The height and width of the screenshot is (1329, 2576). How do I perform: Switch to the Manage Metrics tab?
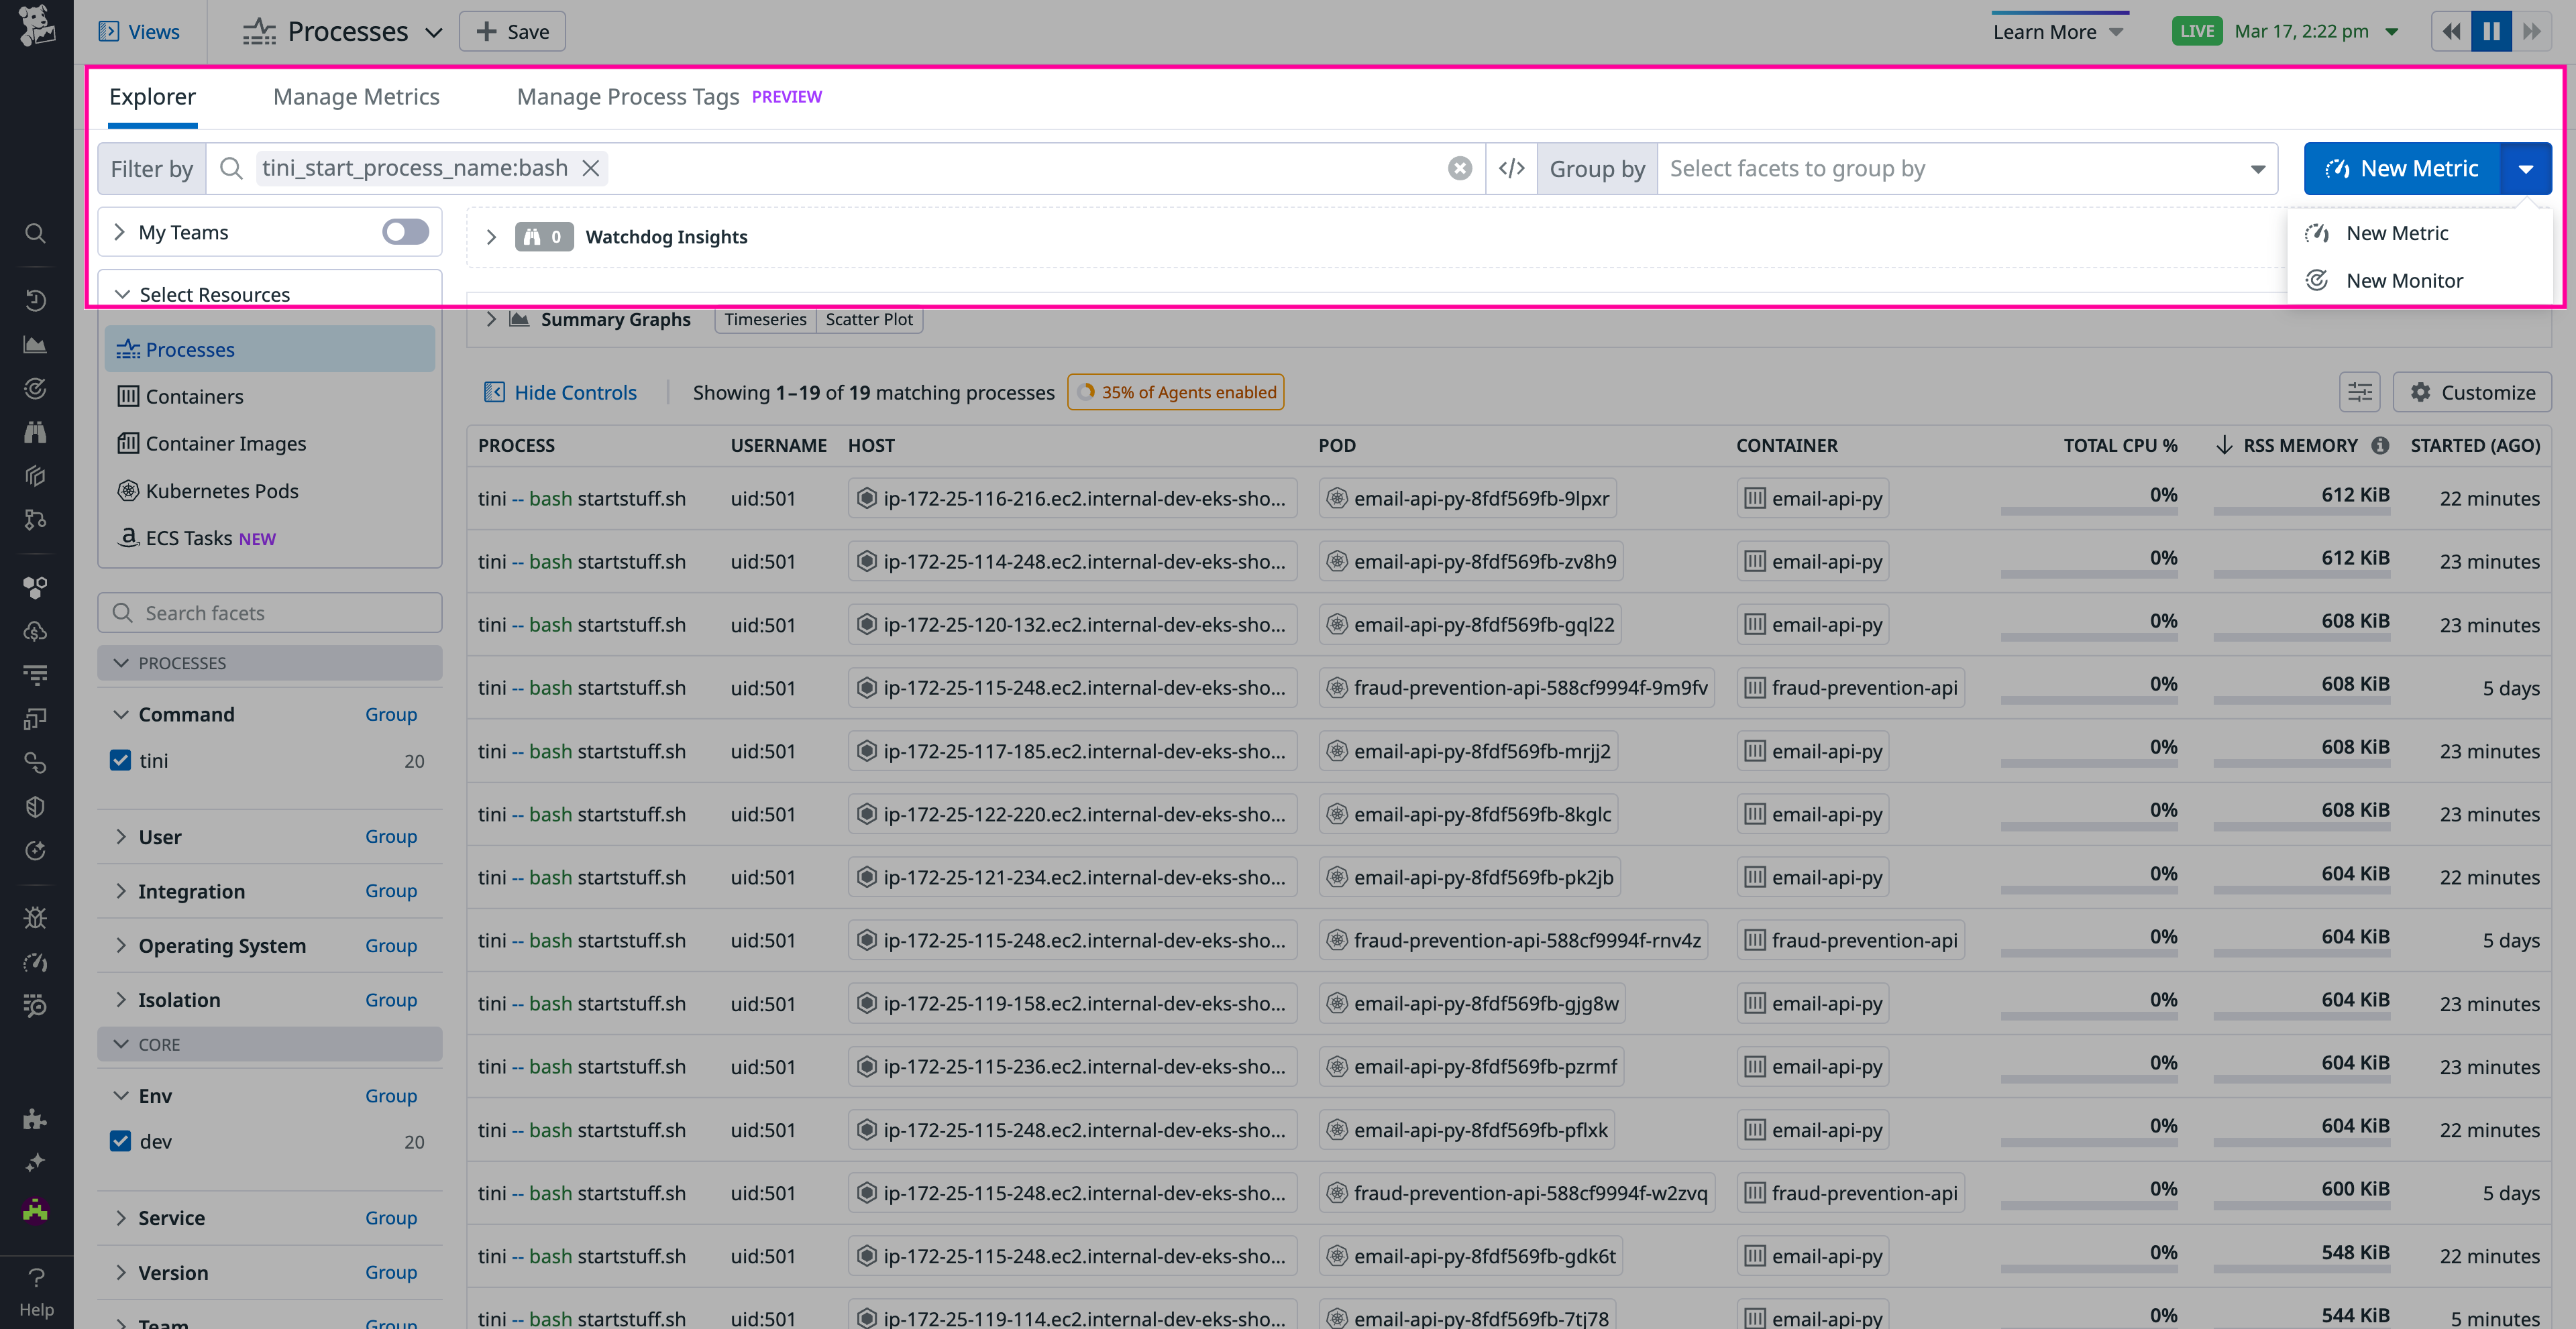point(356,96)
